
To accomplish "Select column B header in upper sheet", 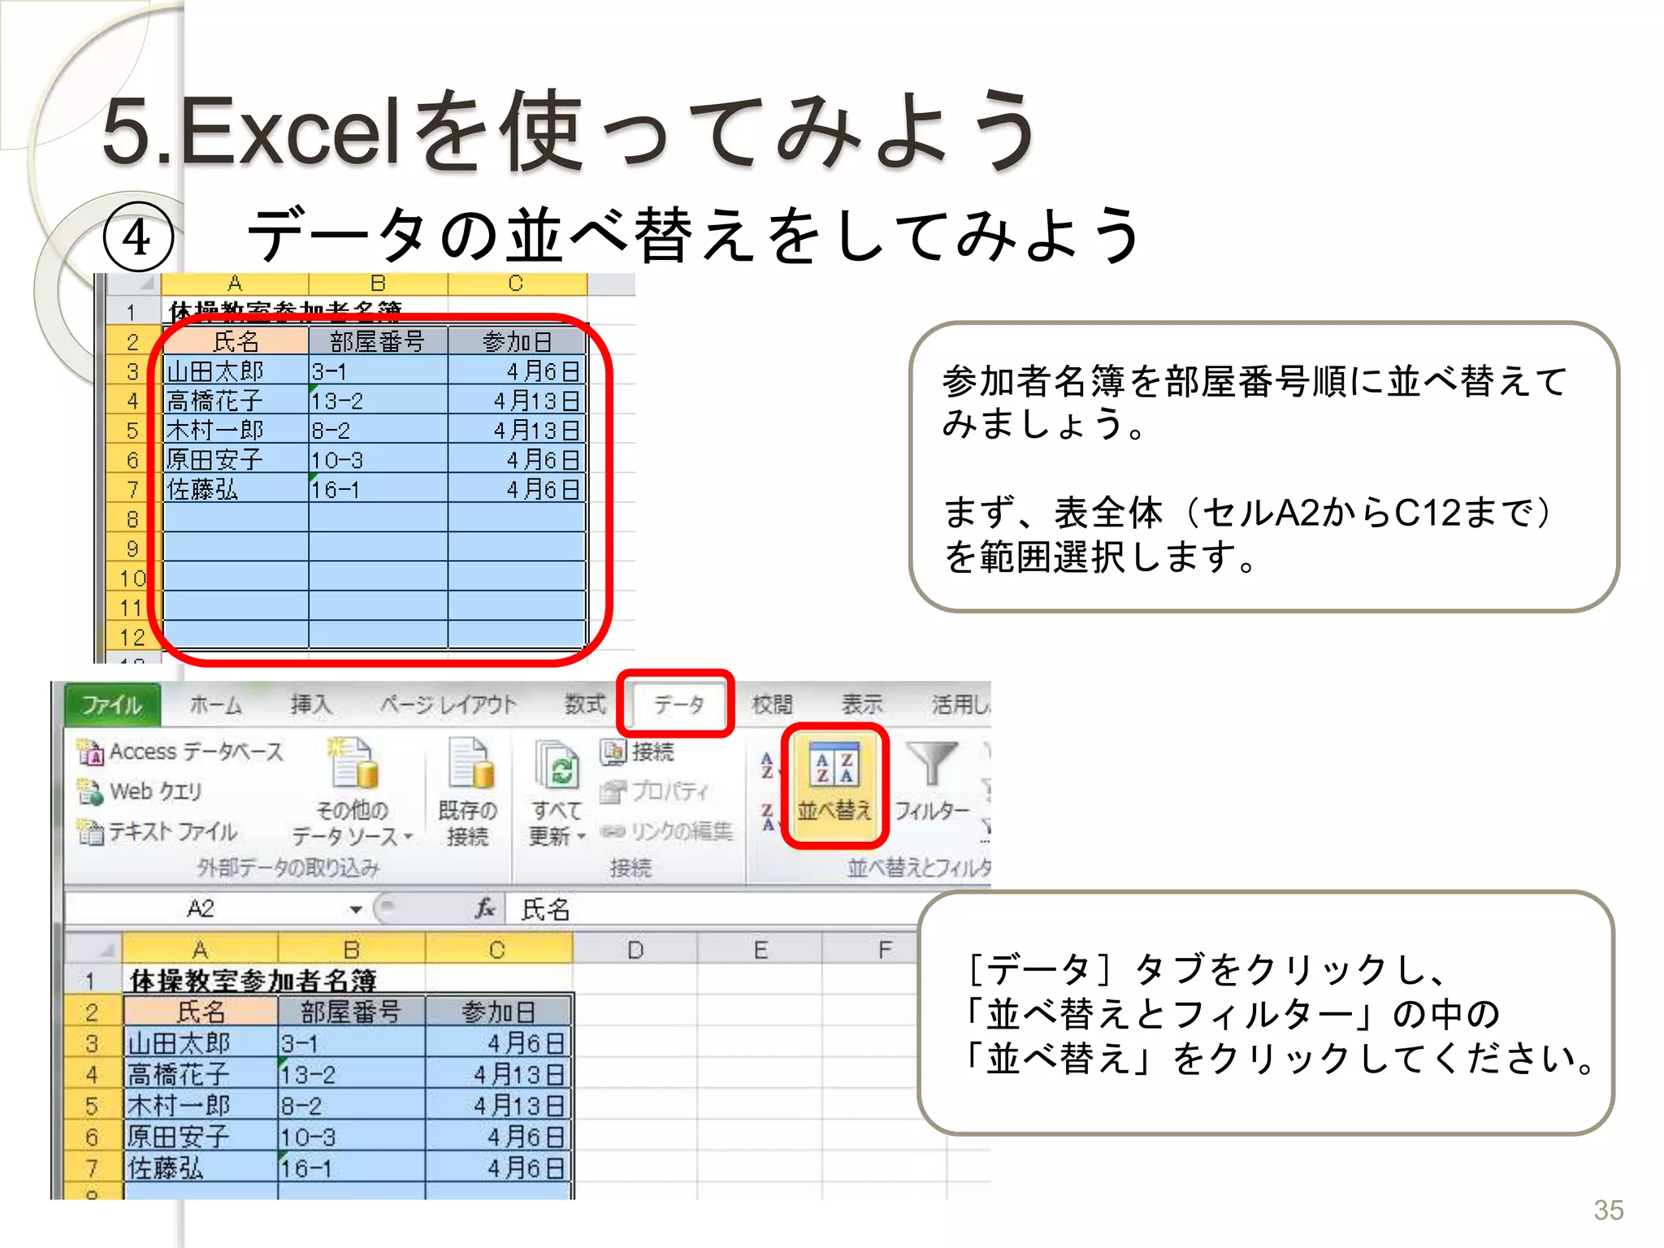I will pyautogui.click(x=378, y=284).
